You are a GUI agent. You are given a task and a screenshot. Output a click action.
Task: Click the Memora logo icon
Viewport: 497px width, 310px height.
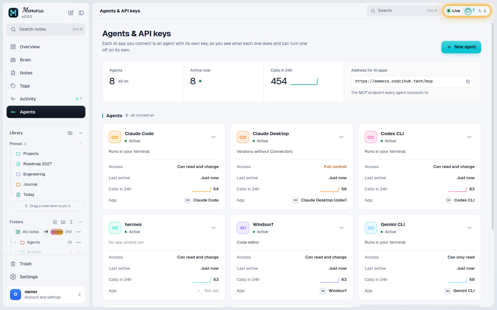coord(13,13)
